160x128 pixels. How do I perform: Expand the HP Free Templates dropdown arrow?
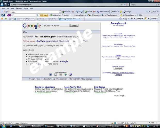[119, 15]
